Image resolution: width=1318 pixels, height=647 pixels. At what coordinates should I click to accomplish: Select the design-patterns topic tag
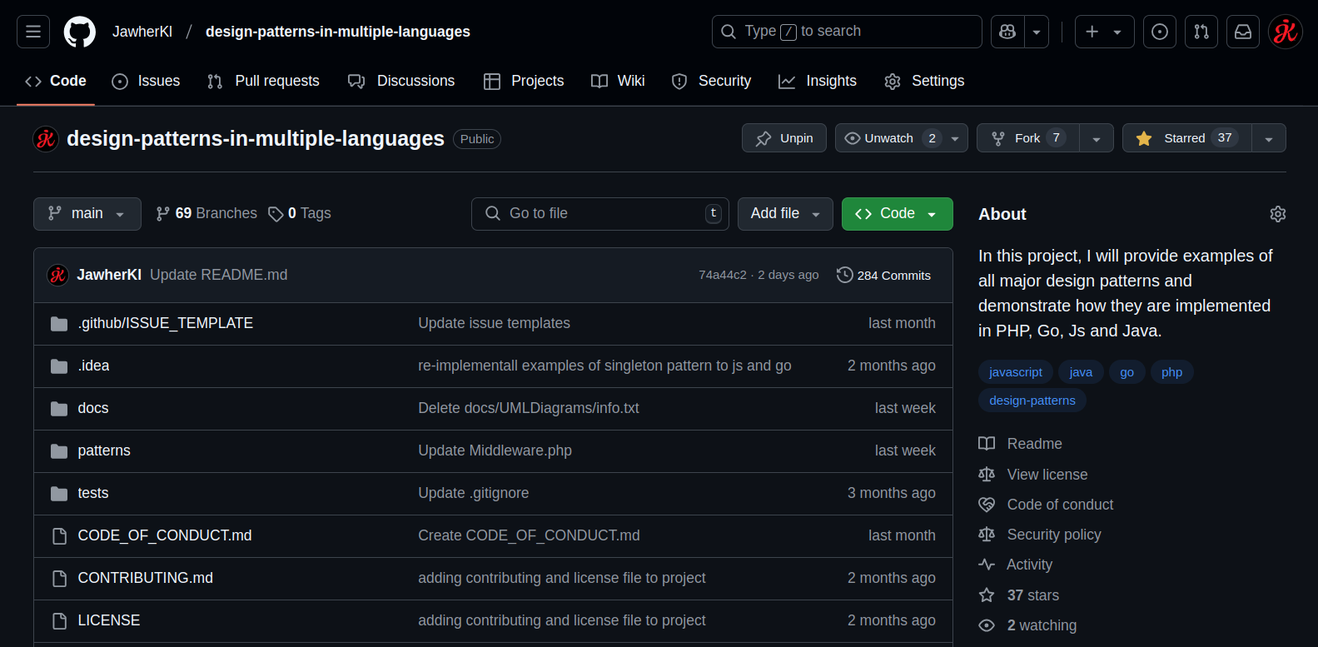[1032, 401]
